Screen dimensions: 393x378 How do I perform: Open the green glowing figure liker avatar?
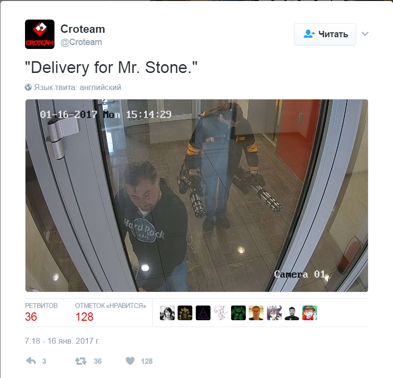coord(238,313)
